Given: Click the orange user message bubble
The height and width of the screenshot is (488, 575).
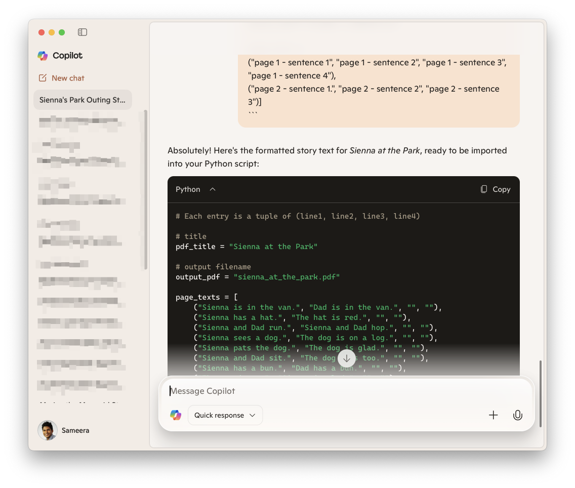Looking at the screenshot, I should coord(379,91).
